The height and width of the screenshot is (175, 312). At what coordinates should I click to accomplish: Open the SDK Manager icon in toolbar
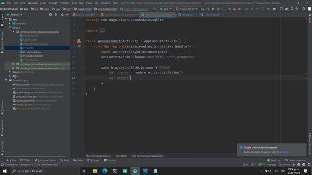[297, 9]
